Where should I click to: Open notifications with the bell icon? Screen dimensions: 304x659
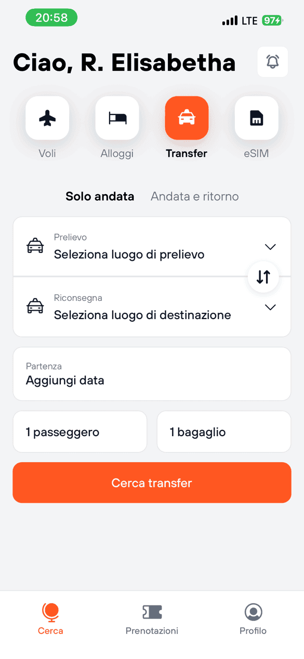pyautogui.click(x=272, y=61)
